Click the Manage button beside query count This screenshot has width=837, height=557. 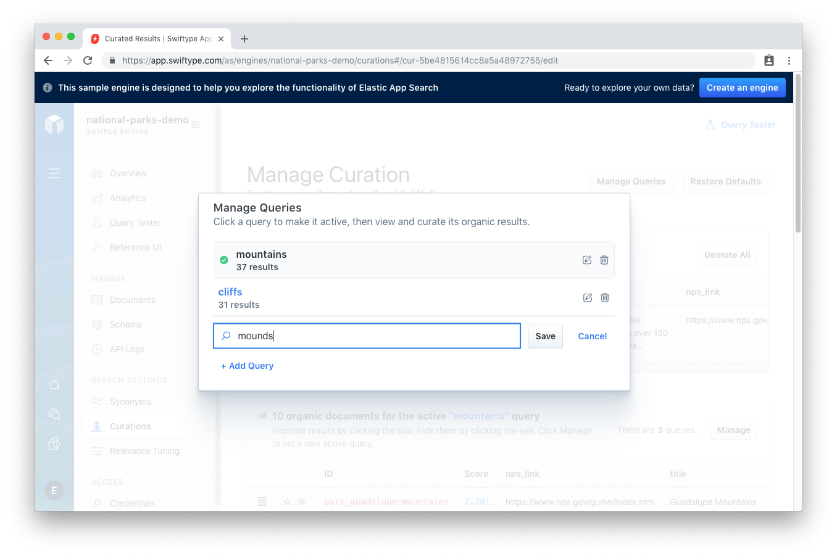click(x=734, y=430)
